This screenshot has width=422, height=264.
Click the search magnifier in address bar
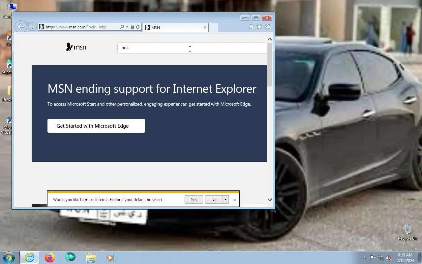[x=122, y=27]
